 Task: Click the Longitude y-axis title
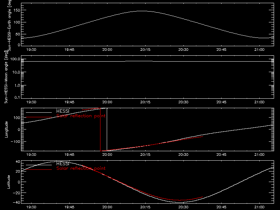click(x=6, y=129)
